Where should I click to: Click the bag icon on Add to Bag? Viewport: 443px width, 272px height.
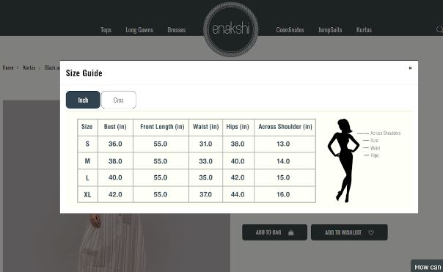click(x=291, y=232)
